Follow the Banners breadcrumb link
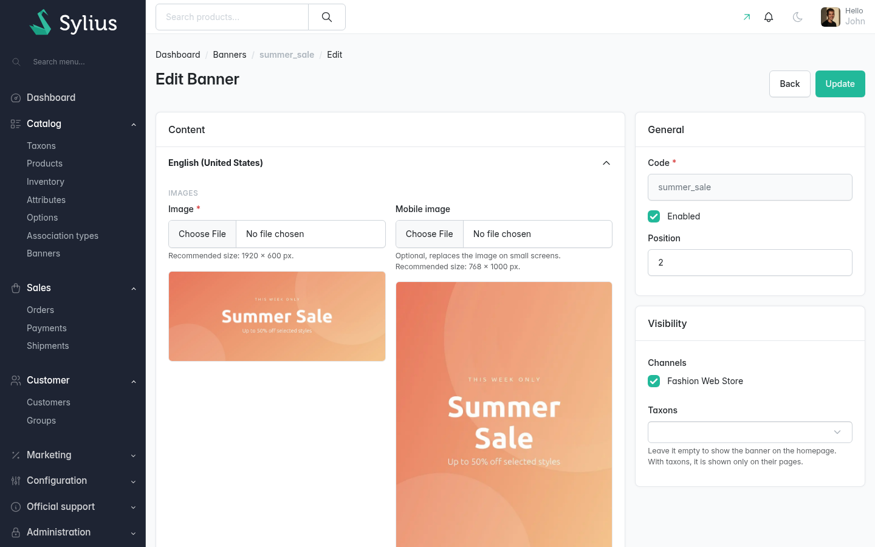The height and width of the screenshot is (547, 875). pyautogui.click(x=230, y=55)
